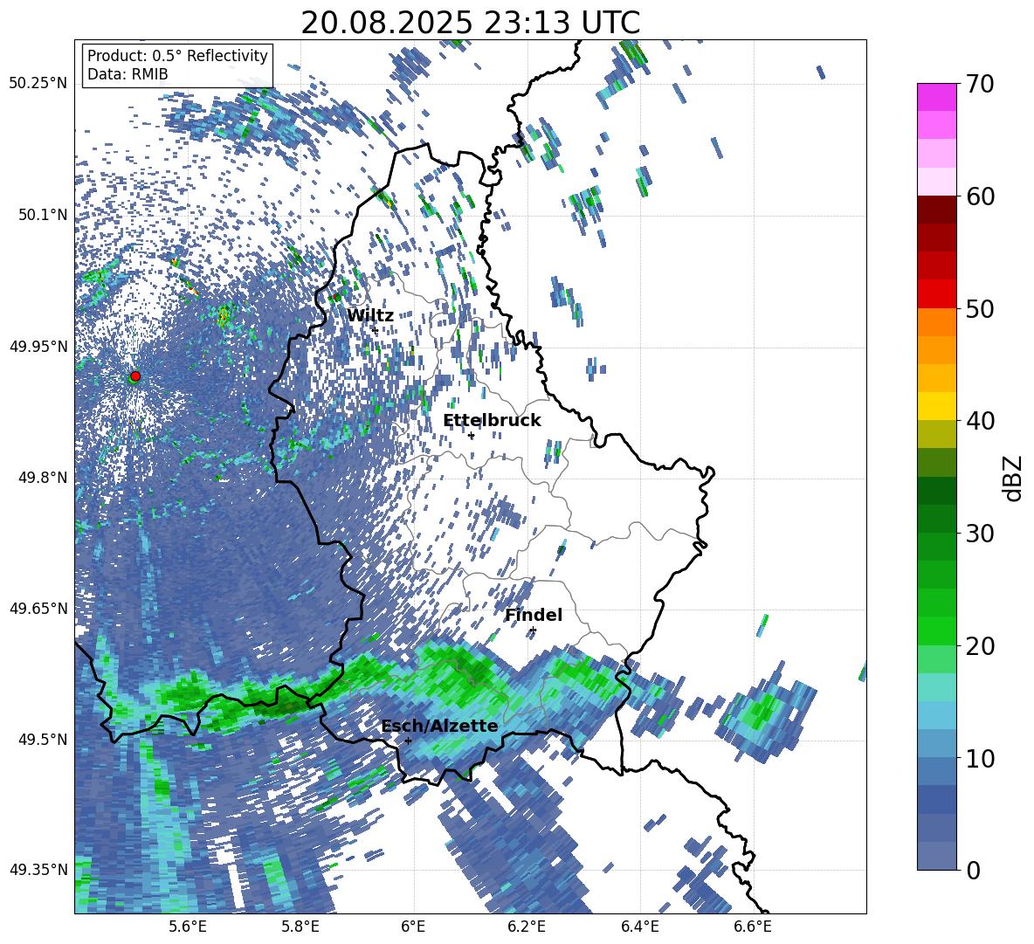The height and width of the screenshot is (944, 1034).
Task: Click the Wiltz plus marker
Action: point(376,330)
